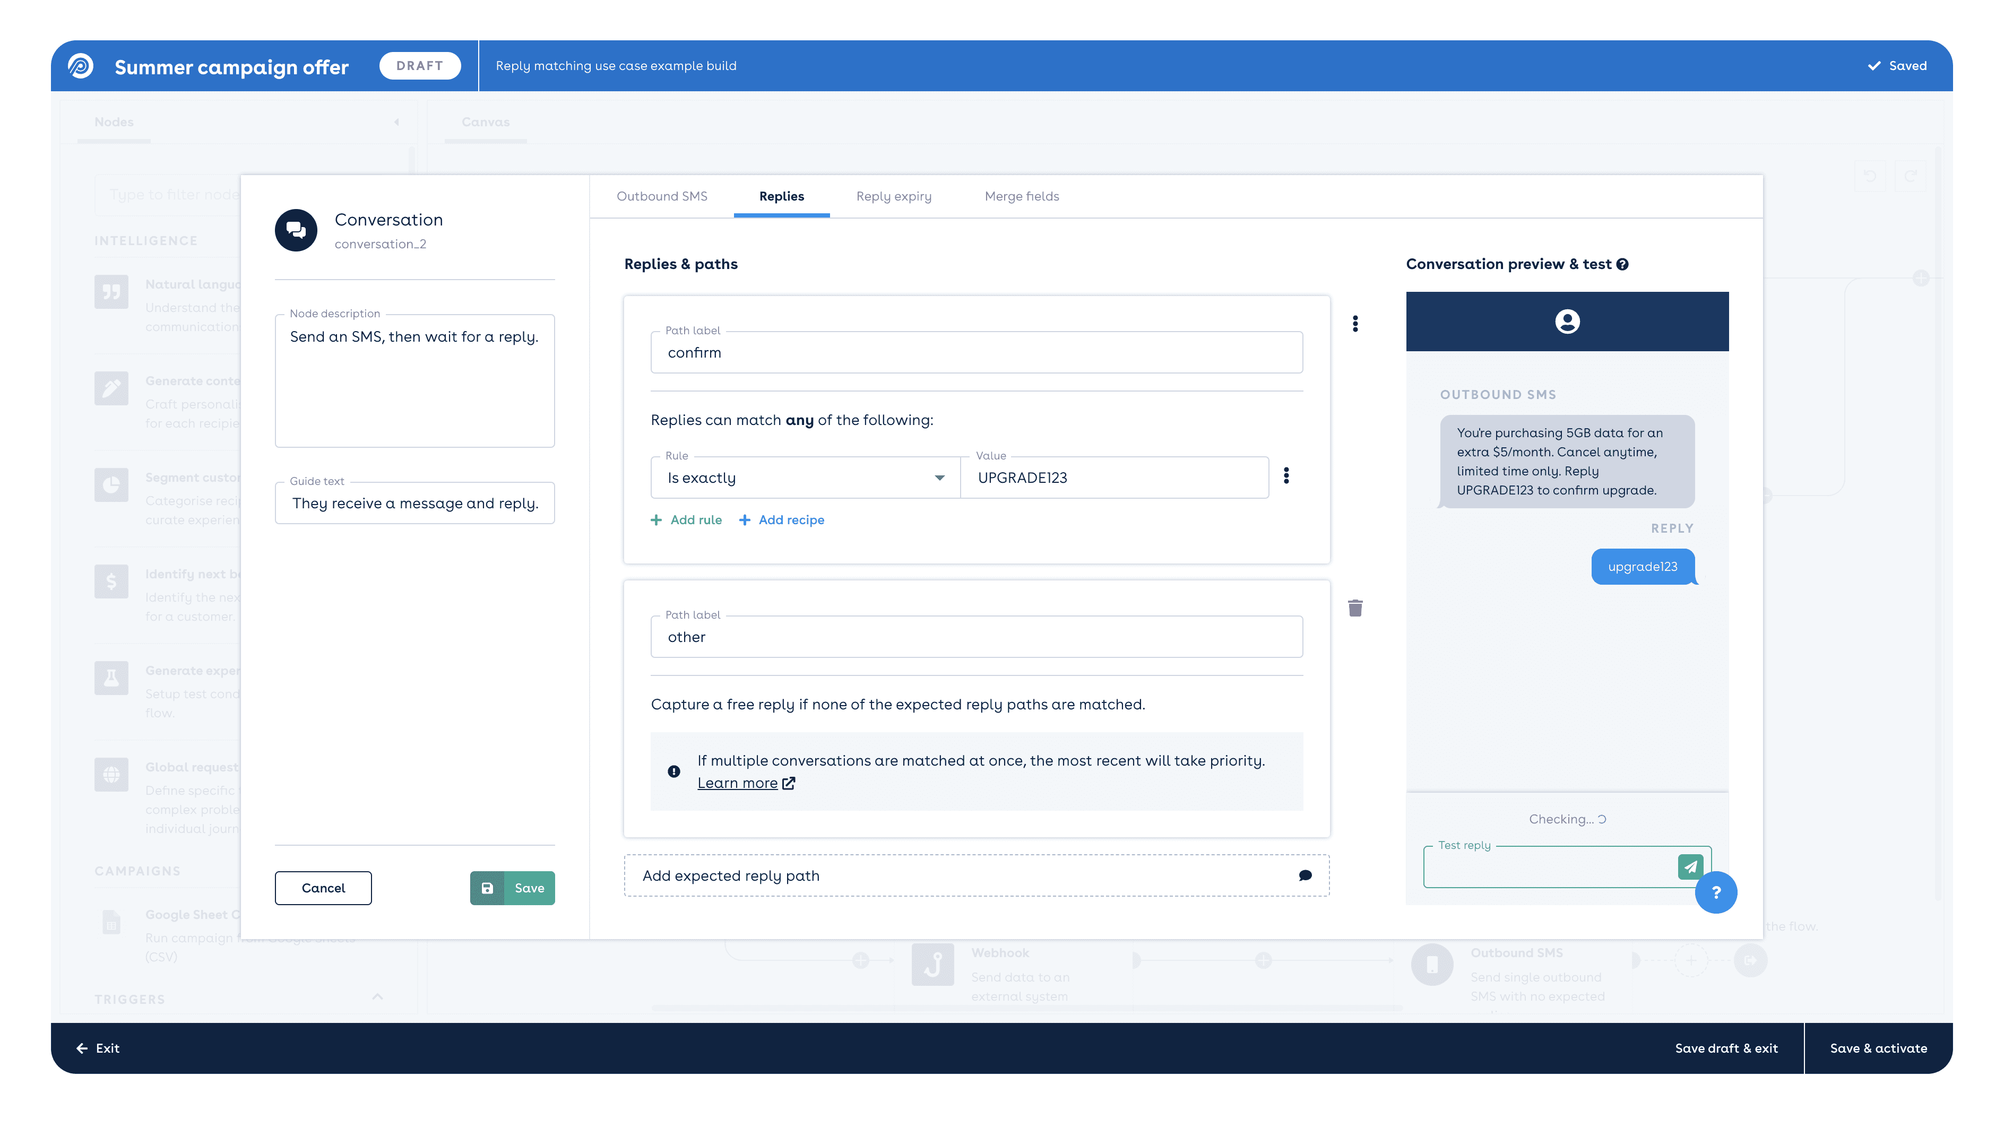
Task: Open the Reply expiry tab
Action: [x=893, y=196]
